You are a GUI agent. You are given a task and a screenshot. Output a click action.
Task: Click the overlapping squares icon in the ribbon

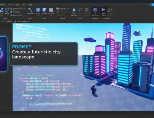pos(58,9)
